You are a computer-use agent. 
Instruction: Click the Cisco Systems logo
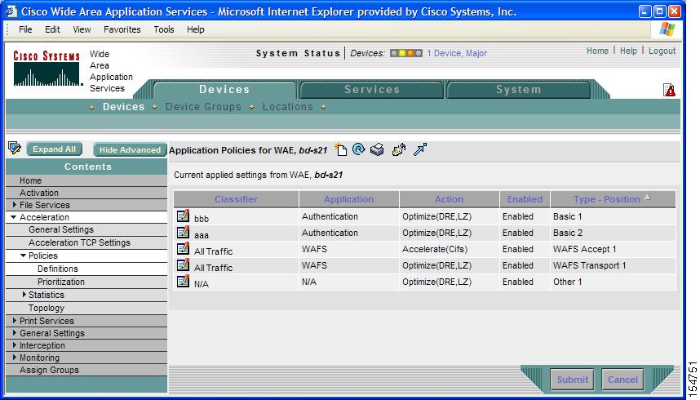click(47, 68)
